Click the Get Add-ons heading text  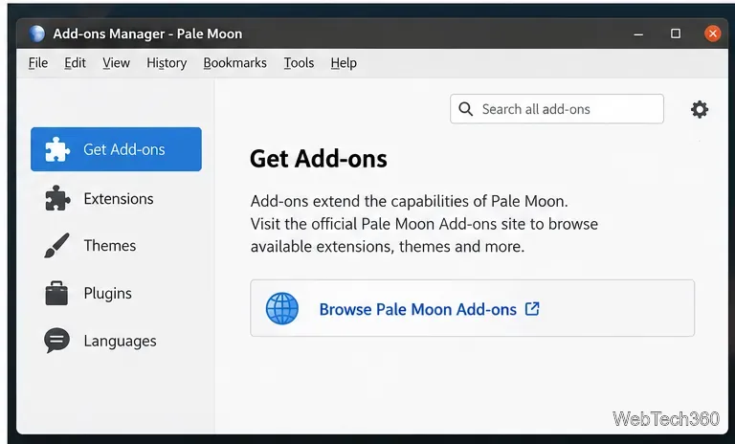319,159
